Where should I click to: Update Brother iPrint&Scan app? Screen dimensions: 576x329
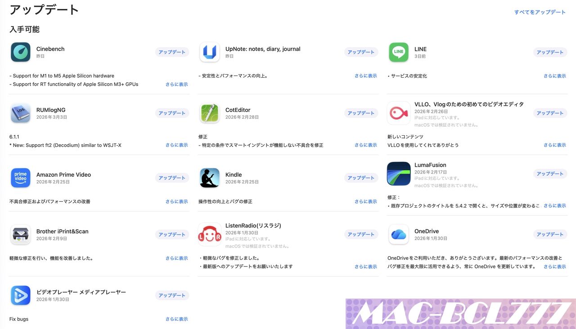[x=172, y=235]
